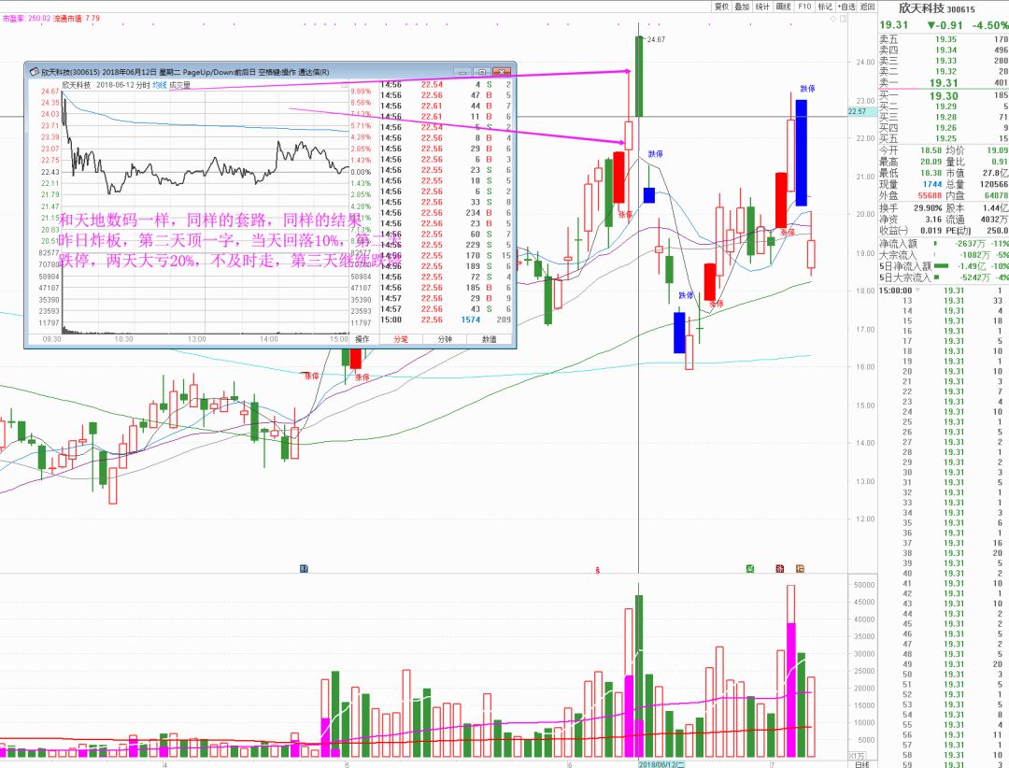Click the X1万 volume scale label
The height and width of the screenshot is (768, 1009).
(x=858, y=756)
